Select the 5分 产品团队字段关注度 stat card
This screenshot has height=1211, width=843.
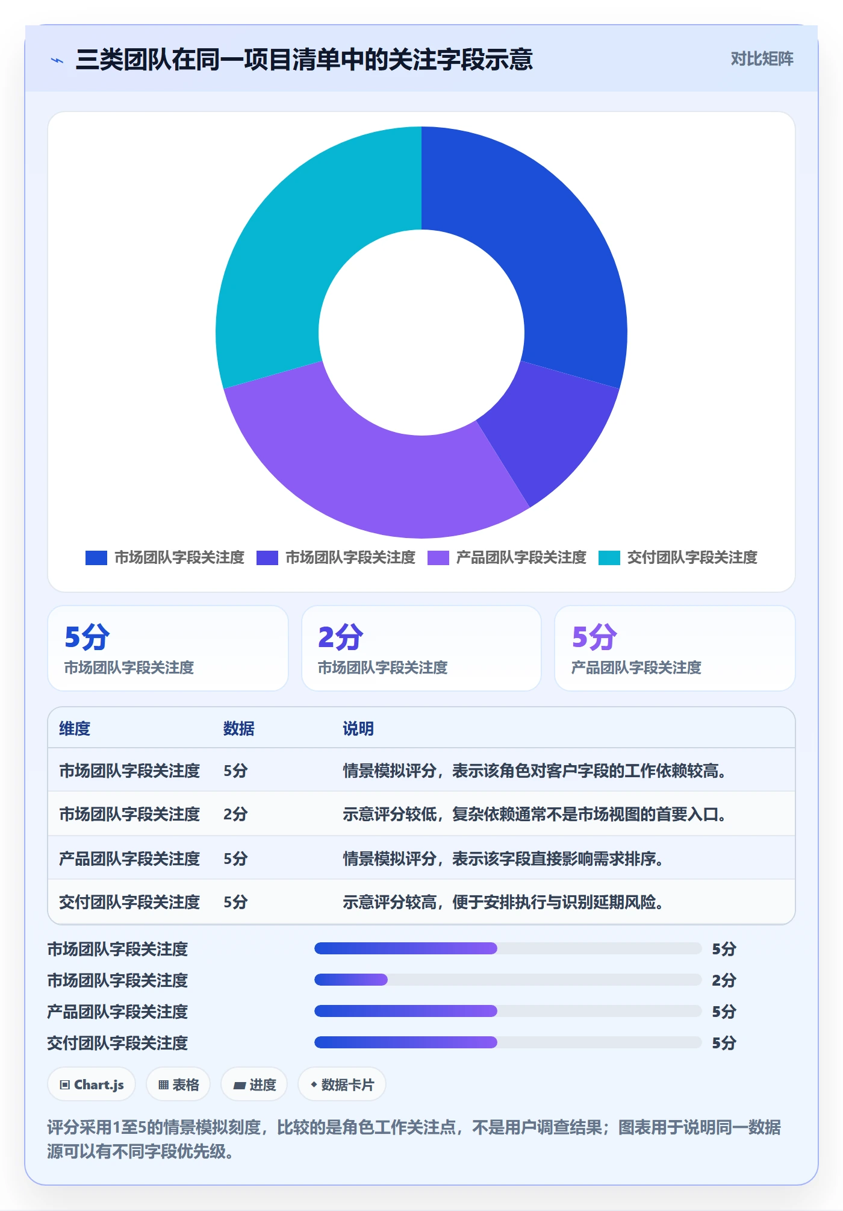coord(675,648)
